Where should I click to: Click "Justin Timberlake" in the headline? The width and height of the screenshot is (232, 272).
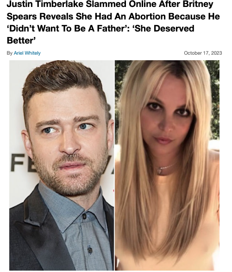coord(45,4)
